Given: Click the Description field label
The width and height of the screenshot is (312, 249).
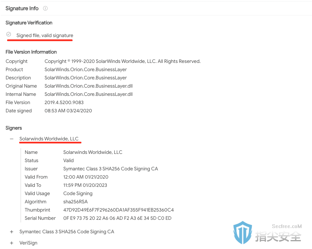Looking at the screenshot, I should tap(18, 78).
